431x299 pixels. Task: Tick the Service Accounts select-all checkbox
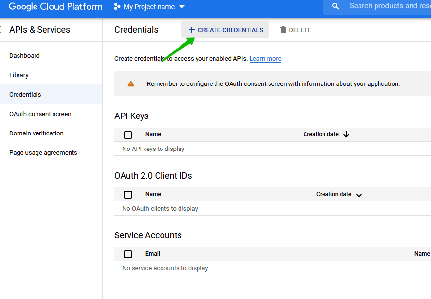click(x=128, y=254)
